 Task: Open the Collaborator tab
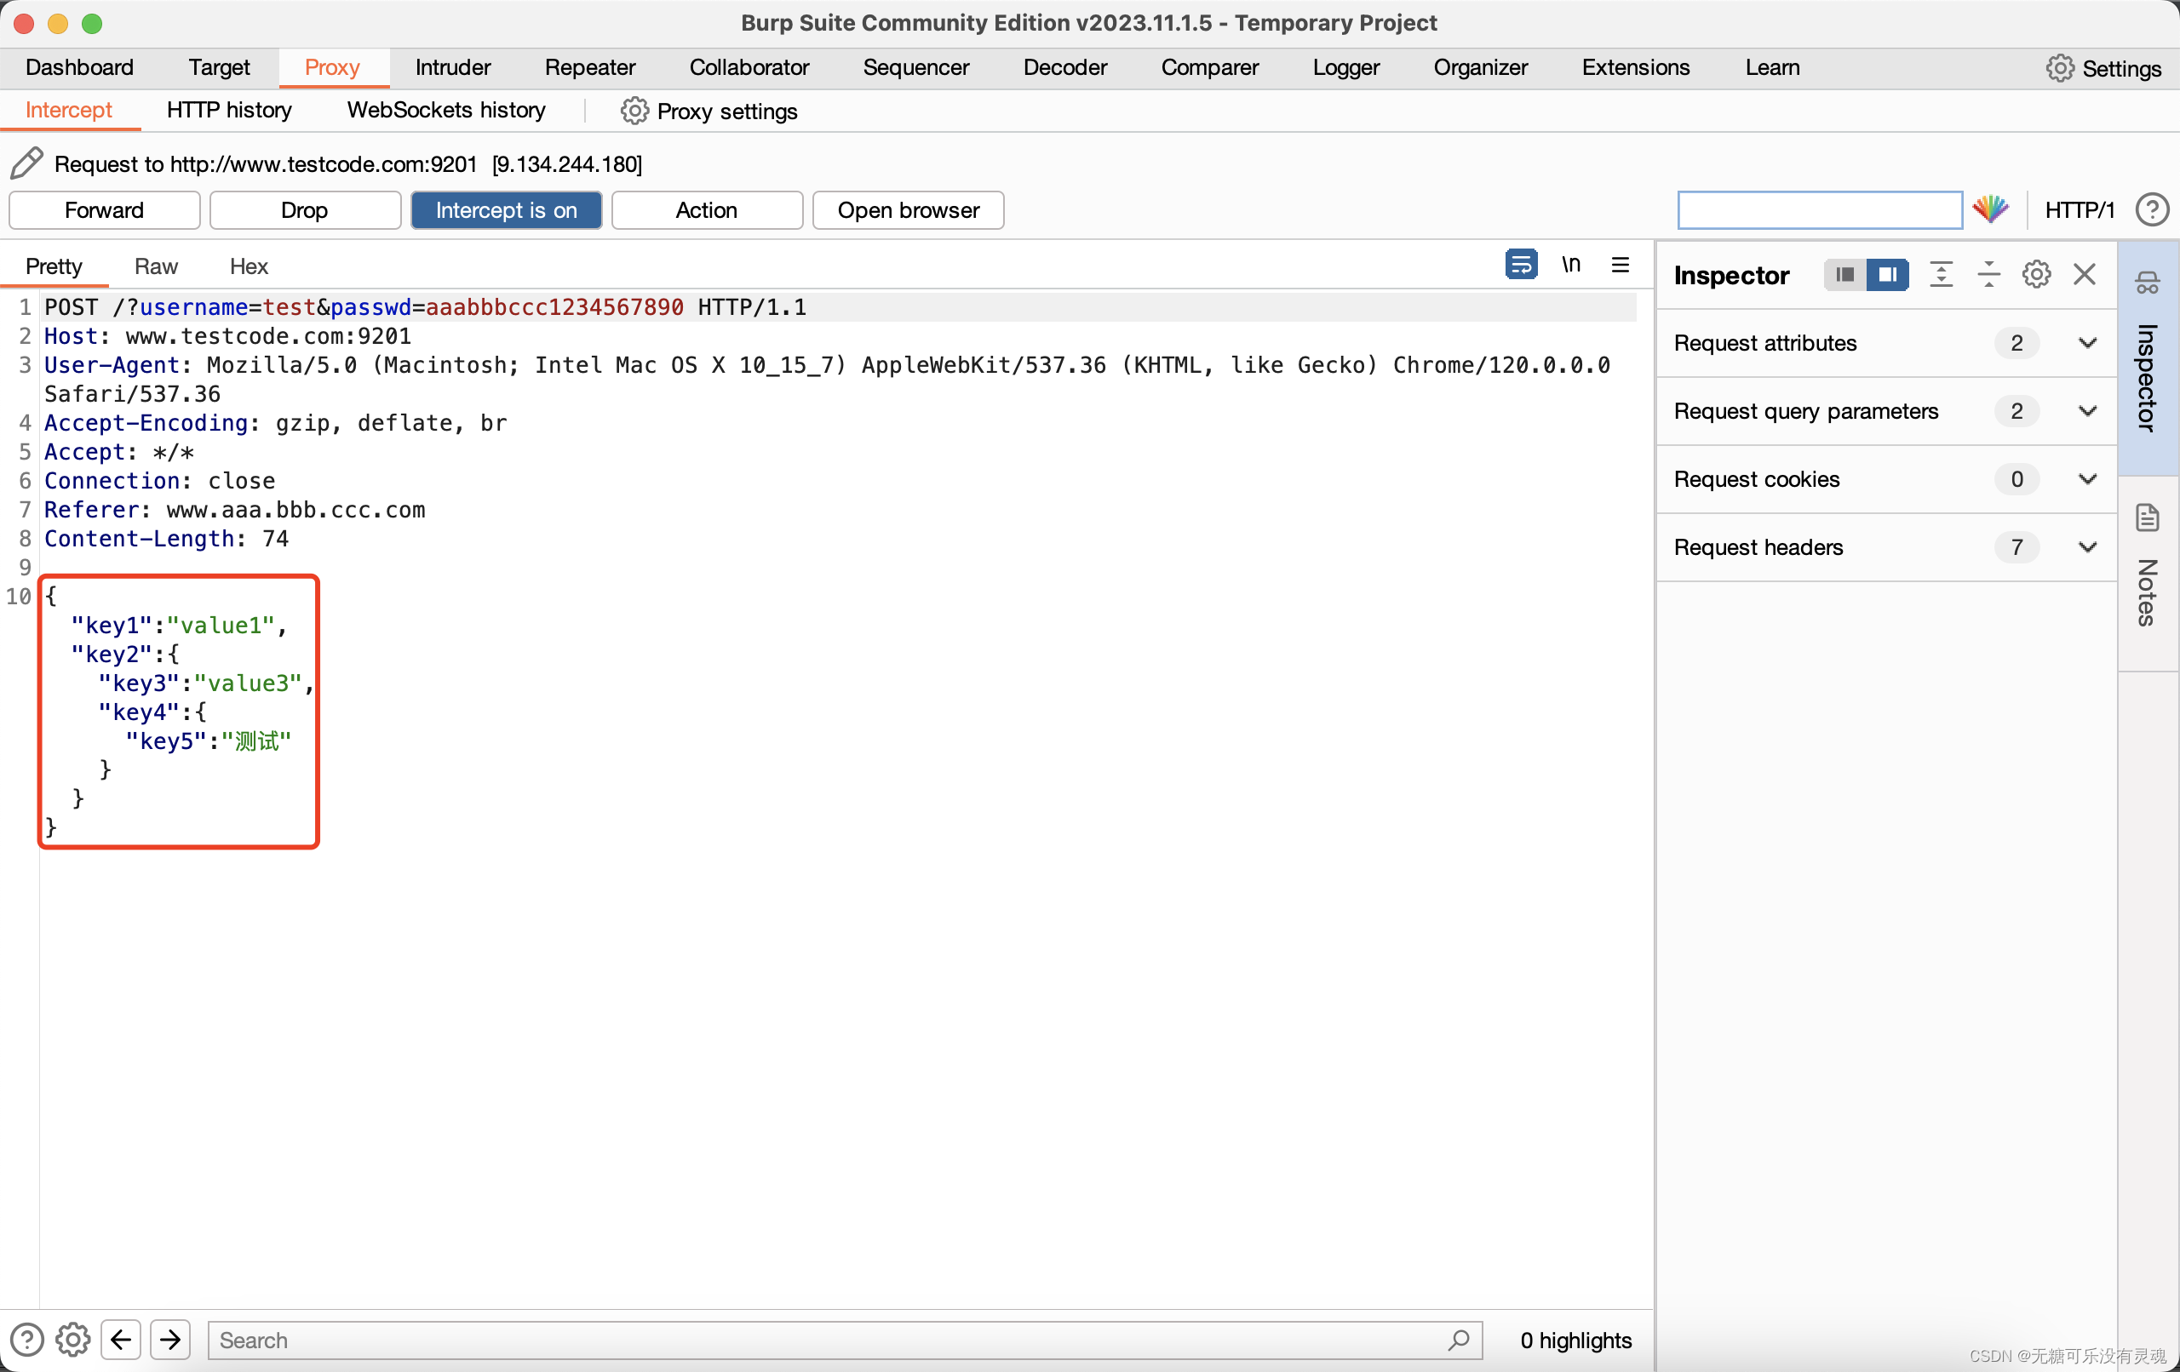[x=749, y=68]
